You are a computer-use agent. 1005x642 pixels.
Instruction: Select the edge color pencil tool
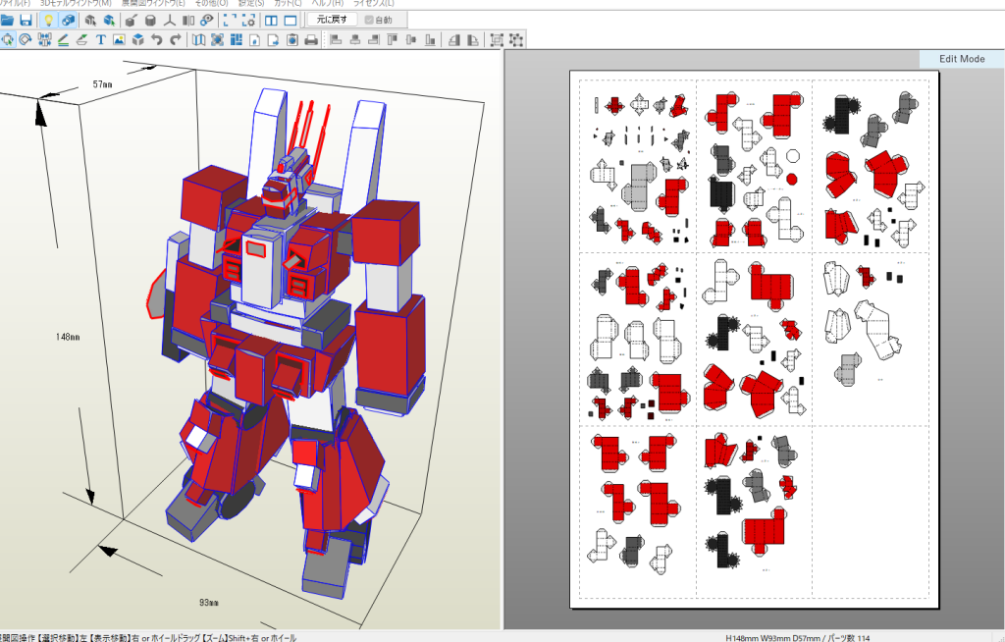(63, 40)
